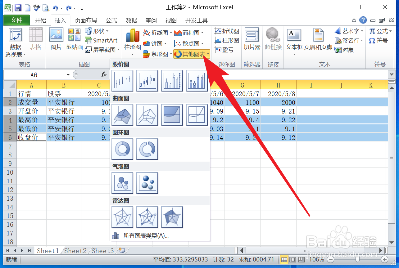Insert a radar chart with markers

[147, 217]
